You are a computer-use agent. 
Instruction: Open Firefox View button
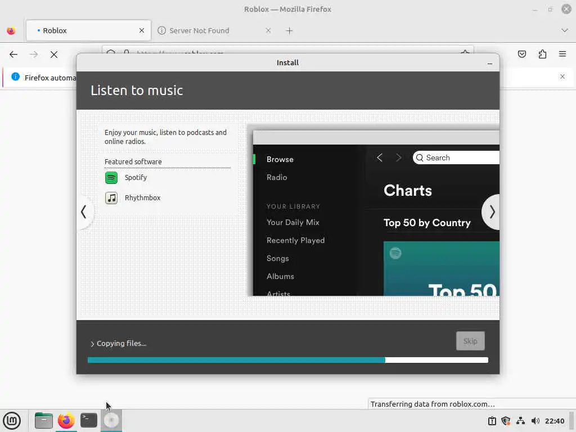click(11, 31)
